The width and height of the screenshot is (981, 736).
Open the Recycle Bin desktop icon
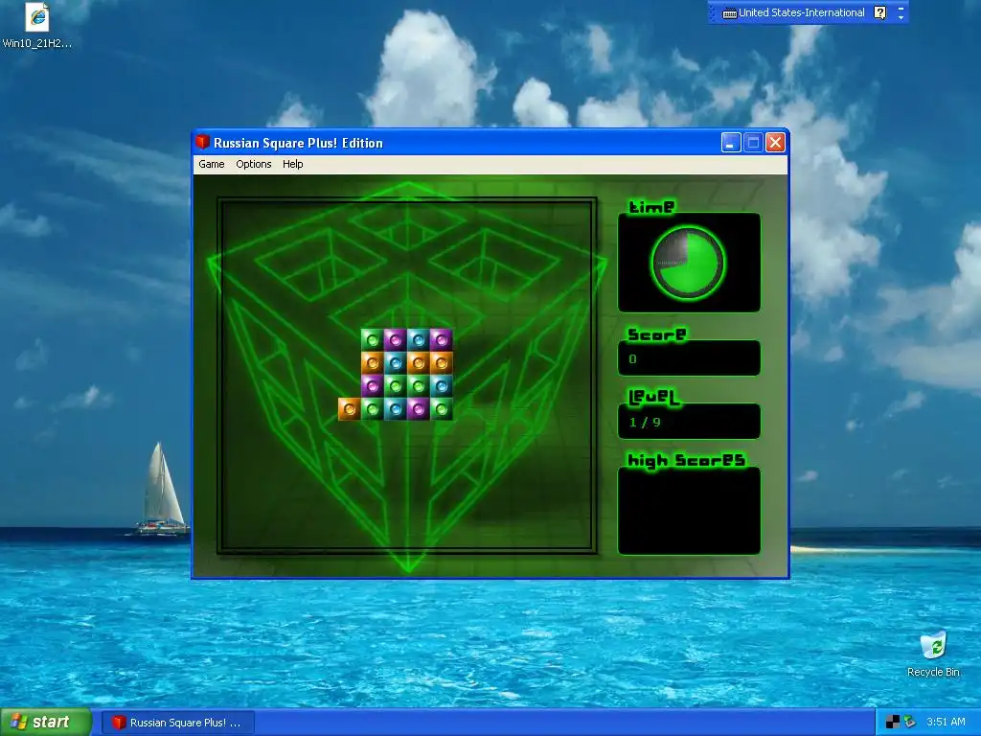point(933,655)
